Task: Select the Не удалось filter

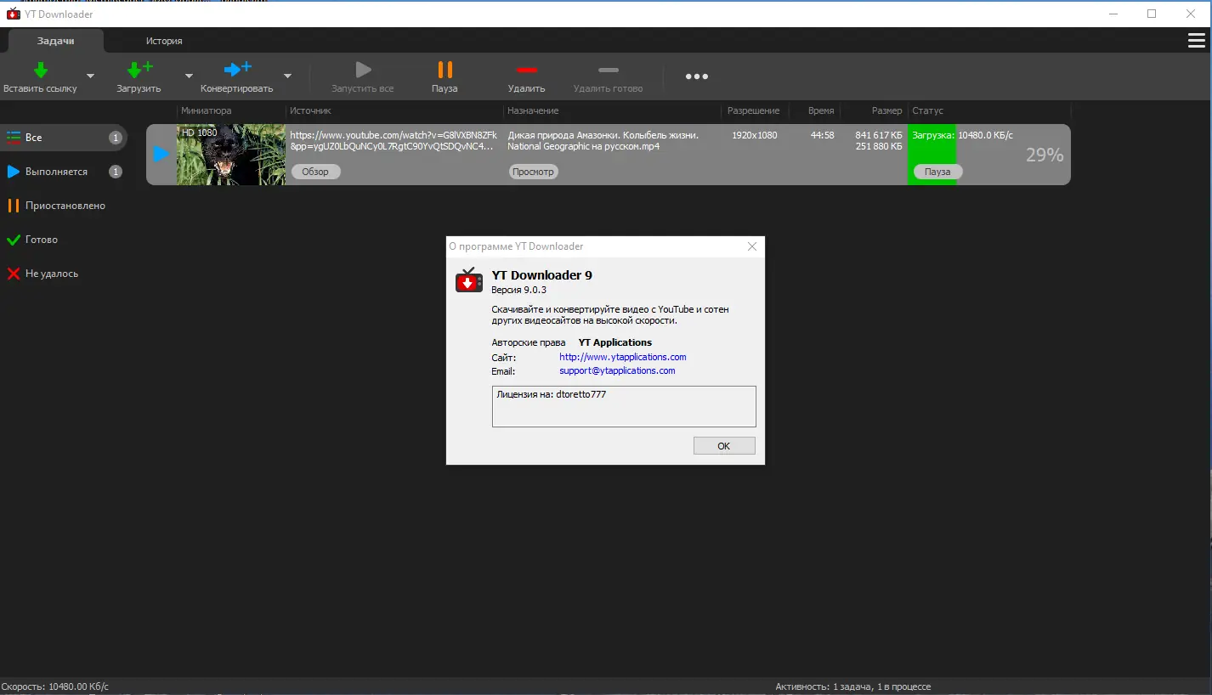Action: pyautogui.click(x=64, y=274)
